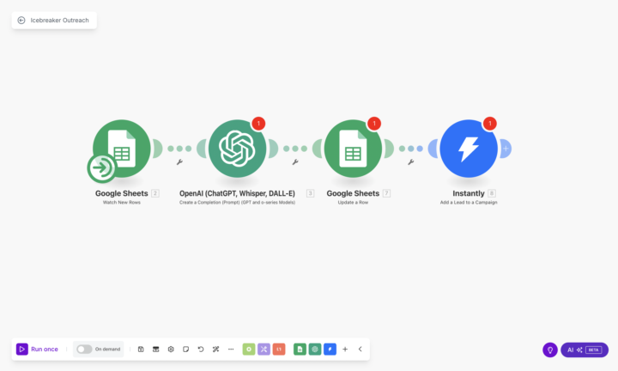Click the red error badge on Google Sheets Update module
The width and height of the screenshot is (618, 371).
pos(374,124)
